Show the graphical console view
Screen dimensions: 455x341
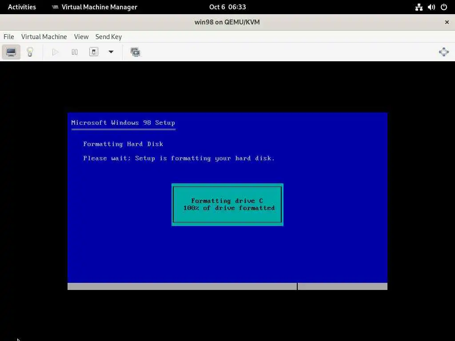[x=11, y=52]
